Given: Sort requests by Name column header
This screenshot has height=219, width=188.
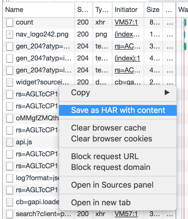Looking at the screenshot, I should coord(14,10).
